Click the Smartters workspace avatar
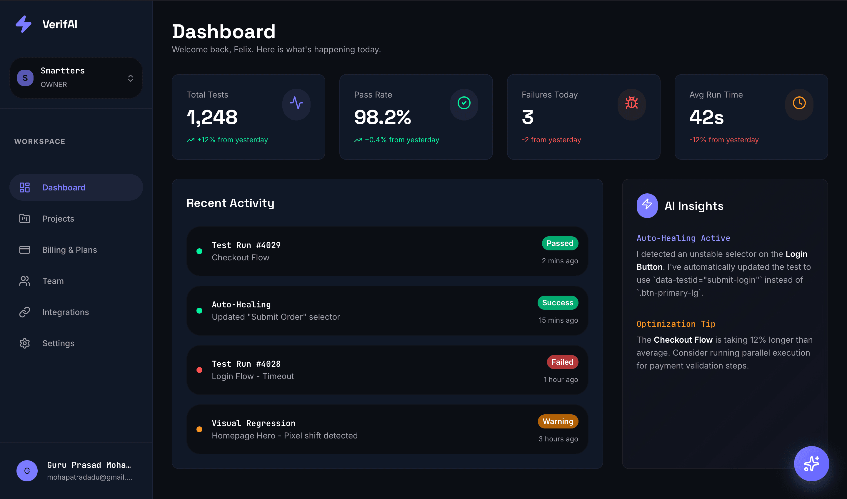 25,78
